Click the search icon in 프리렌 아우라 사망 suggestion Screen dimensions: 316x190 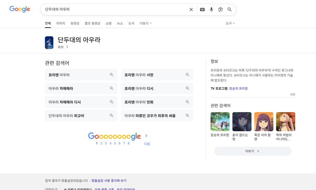point(187,75)
